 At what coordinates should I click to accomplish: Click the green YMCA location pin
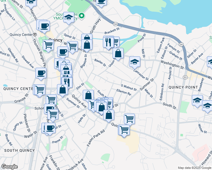click(x=82, y=16)
